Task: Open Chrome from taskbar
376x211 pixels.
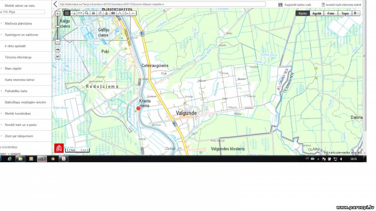Action: pos(53,159)
